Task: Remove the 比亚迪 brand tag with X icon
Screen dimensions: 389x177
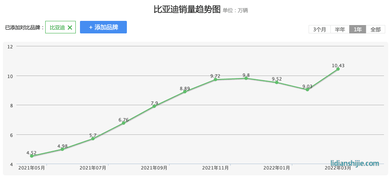Action: tap(70, 28)
